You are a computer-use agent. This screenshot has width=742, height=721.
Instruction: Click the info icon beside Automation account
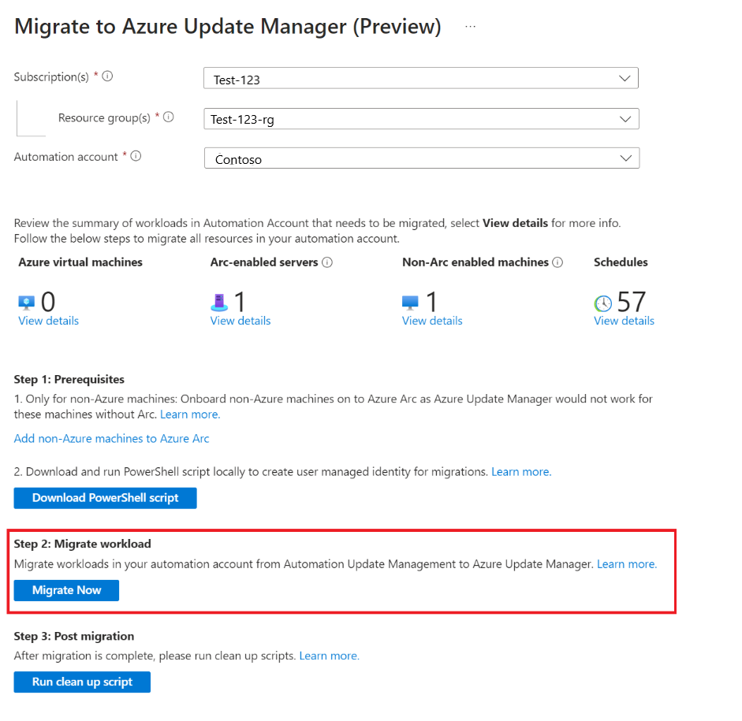(136, 156)
